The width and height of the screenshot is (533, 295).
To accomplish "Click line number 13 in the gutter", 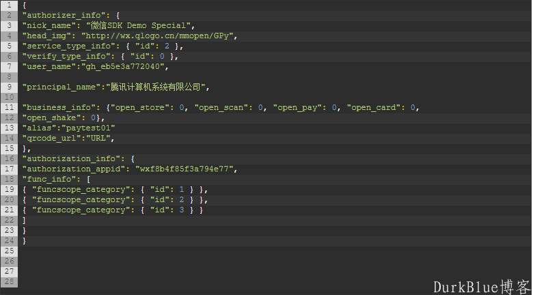I will [x=9, y=128].
